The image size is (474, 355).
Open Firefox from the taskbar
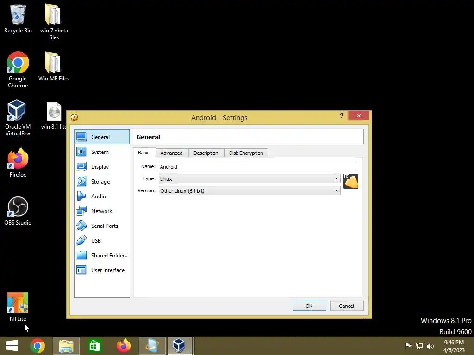pos(123,346)
